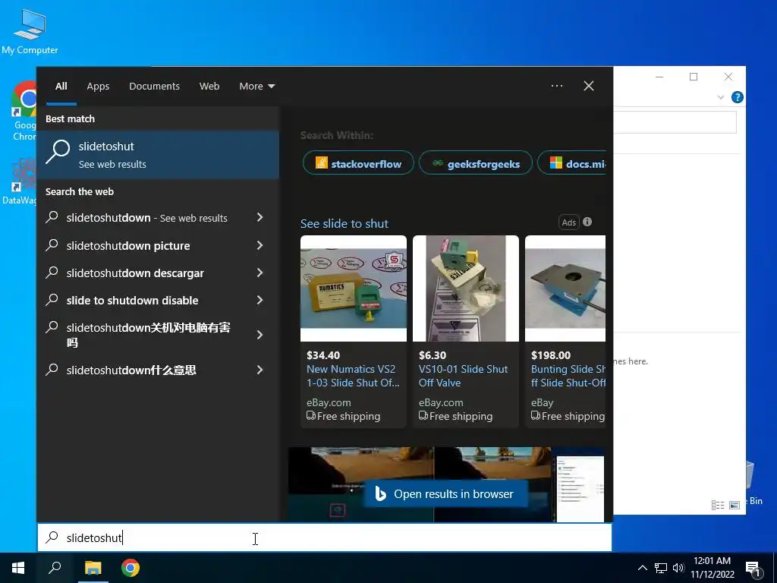This screenshot has height=583, width=777.
Task: Open the VS10-01 Slide Shut Off Valve link
Action: coord(464,376)
